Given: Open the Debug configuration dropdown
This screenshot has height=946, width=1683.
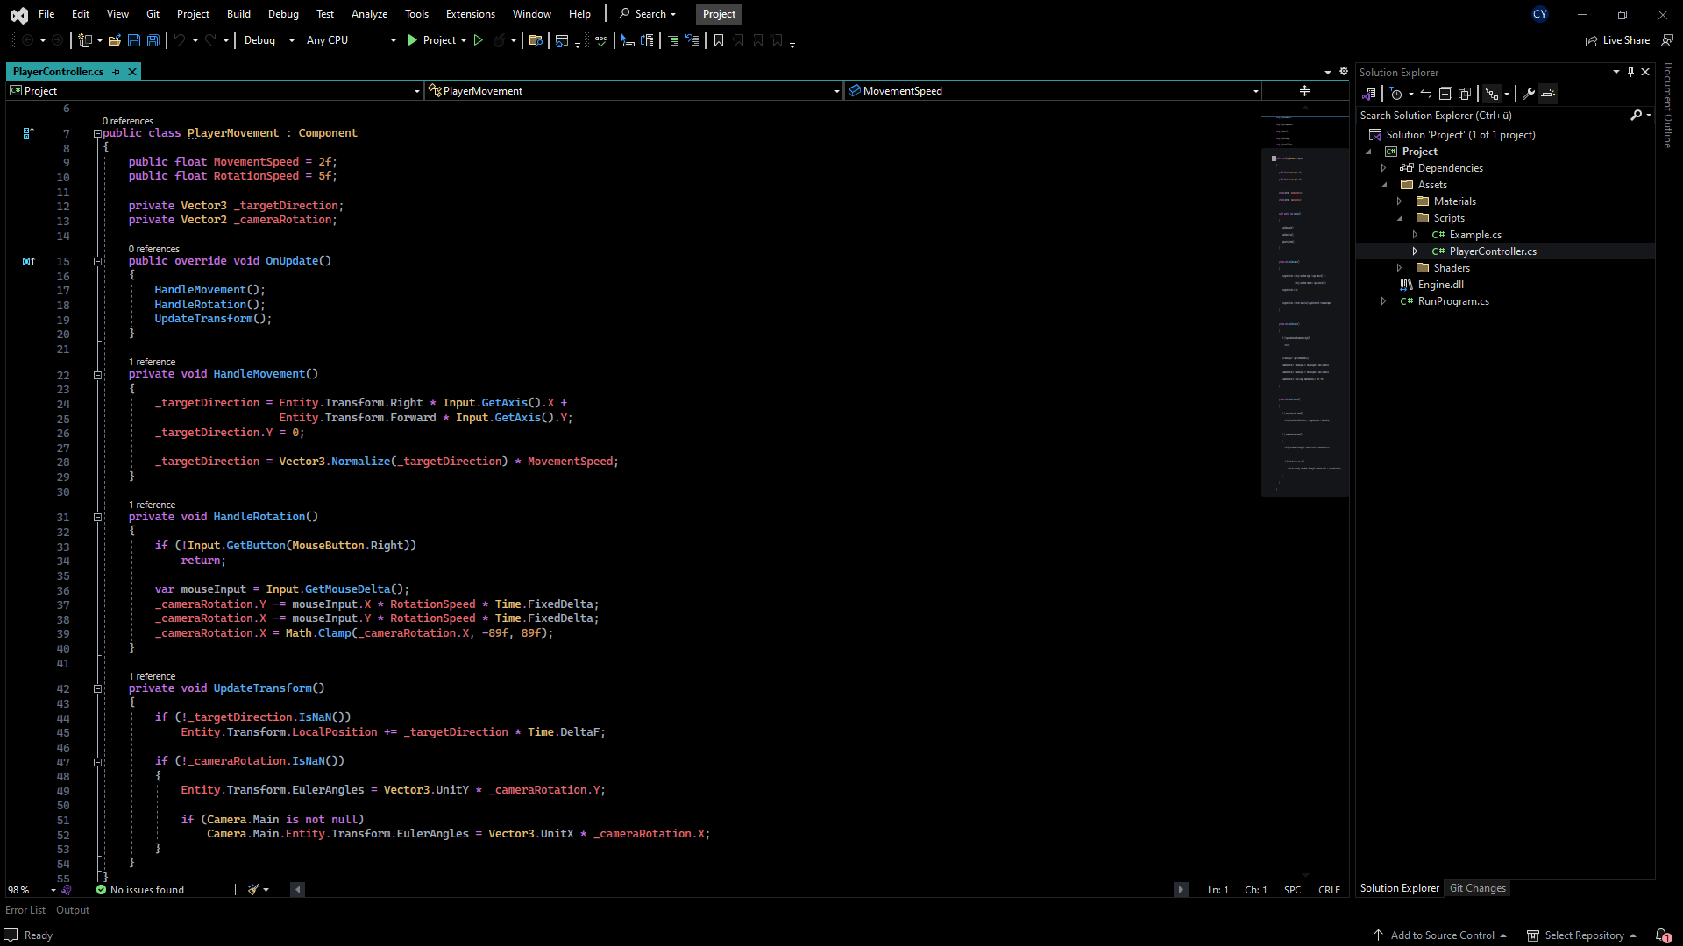Looking at the screenshot, I should [268, 40].
